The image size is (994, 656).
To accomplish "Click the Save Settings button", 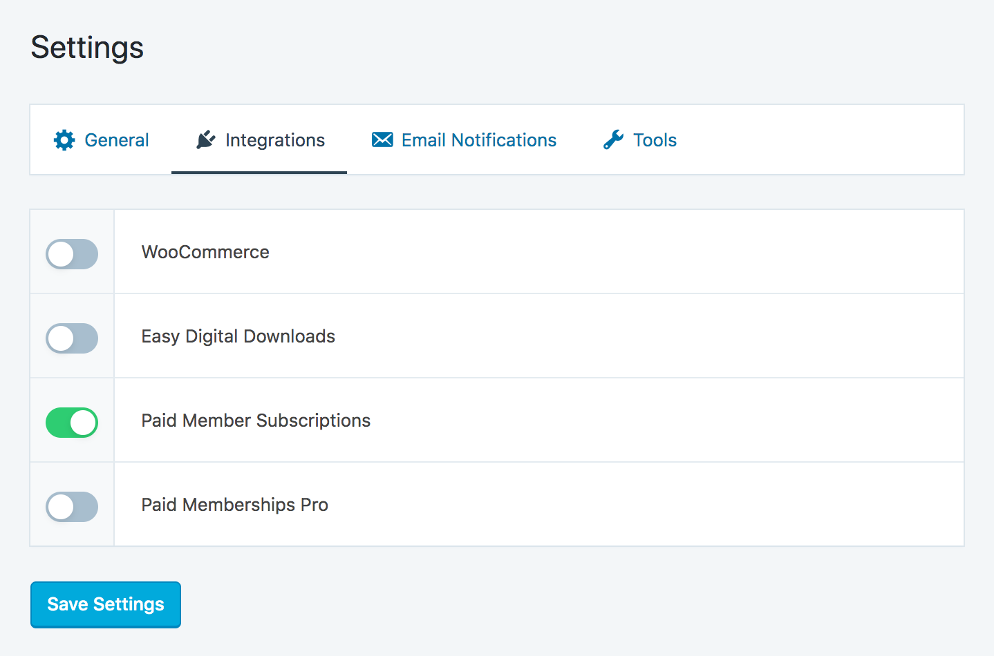I will (x=106, y=604).
